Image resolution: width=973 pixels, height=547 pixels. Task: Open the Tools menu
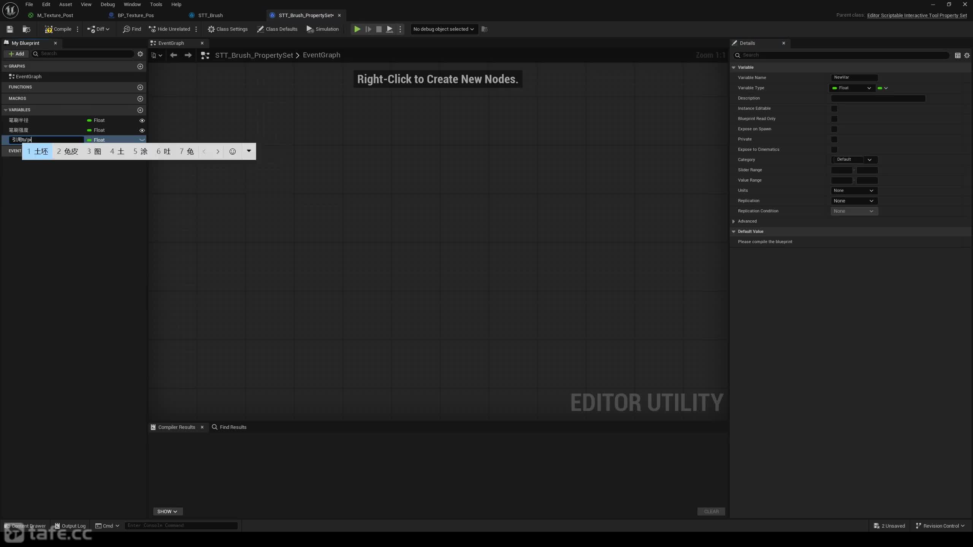(156, 5)
